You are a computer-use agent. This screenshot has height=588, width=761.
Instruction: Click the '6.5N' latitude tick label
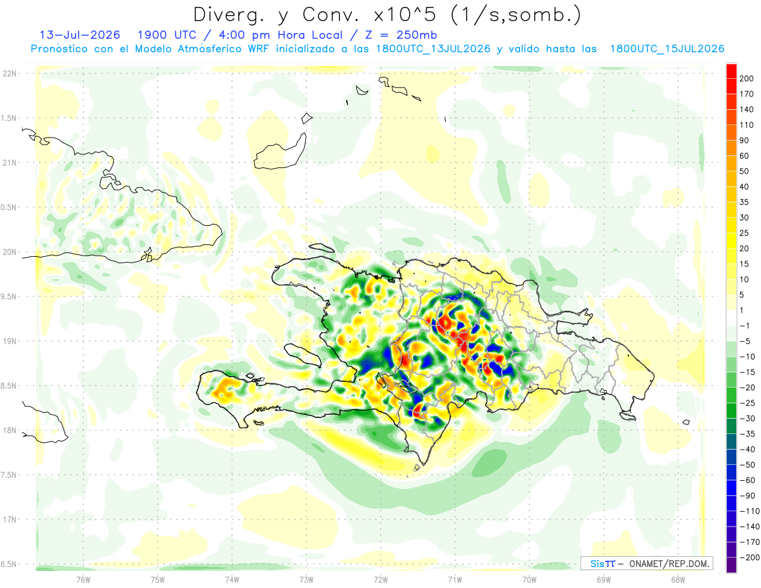click(x=9, y=564)
